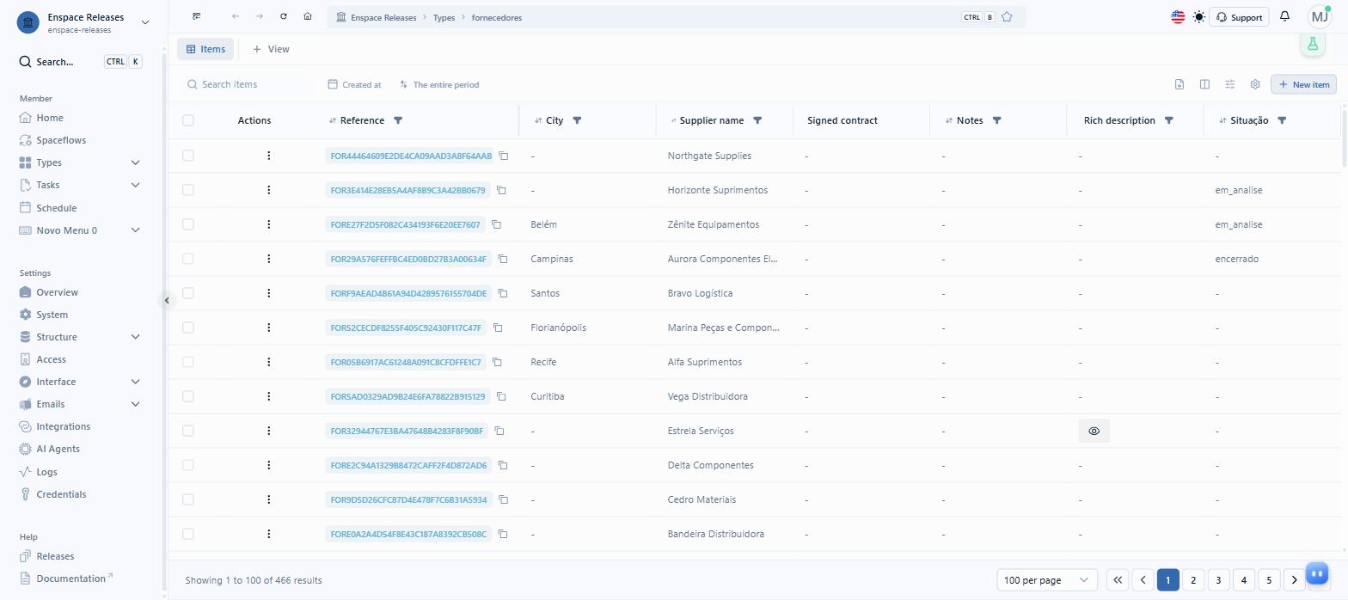The image size is (1348, 600).
Task: Expand the Tasks sidebar section
Action: pyautogui.click(x=135, y=185)
